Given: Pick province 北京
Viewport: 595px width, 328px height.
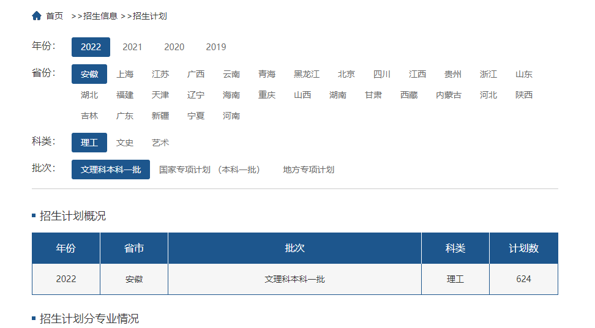Looking at the screenshot, I should tap(346, 74).
